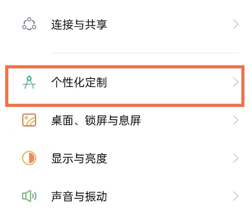Tap the orange wallpaper picture icon
Screen dimensions: 252x213
coord(29,120)
